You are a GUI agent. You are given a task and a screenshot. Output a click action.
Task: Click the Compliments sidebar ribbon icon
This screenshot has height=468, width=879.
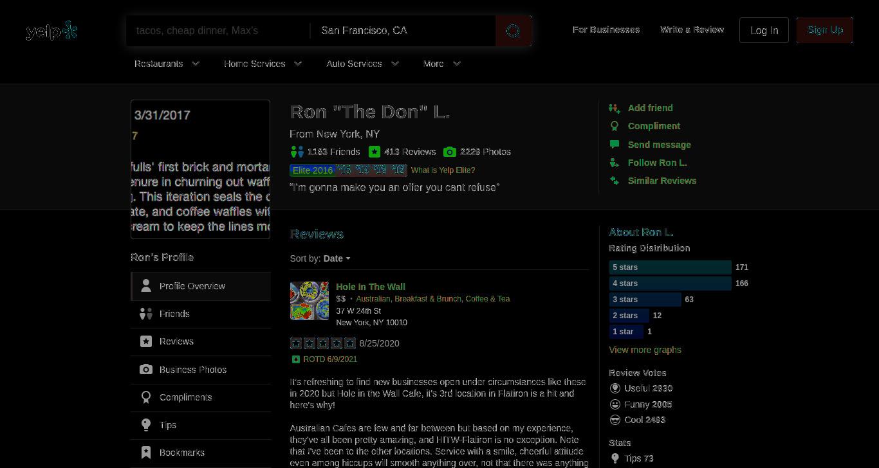146,397
